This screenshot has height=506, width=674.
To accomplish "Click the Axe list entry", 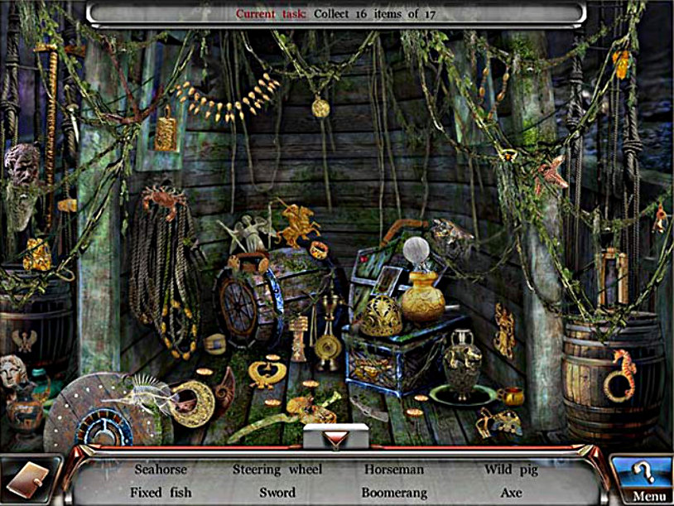I will tap(511, 493).
